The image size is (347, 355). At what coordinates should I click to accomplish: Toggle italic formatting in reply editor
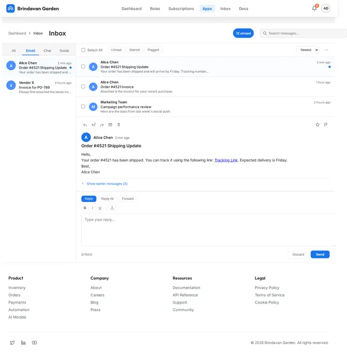click(x=92, y=208)
